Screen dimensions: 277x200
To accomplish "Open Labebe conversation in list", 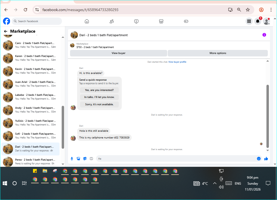I will click(x=30, y=97).
